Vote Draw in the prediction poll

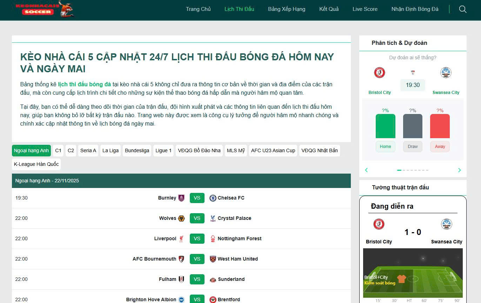413,147
